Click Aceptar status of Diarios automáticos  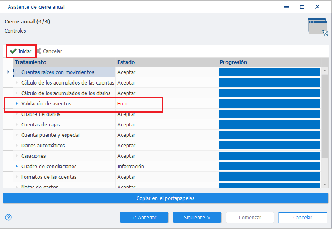coord(127,146)
